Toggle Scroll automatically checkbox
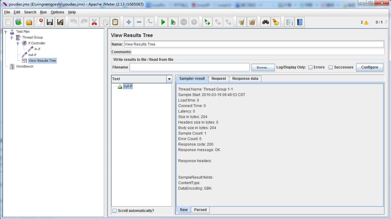 (x=115, y=211)
